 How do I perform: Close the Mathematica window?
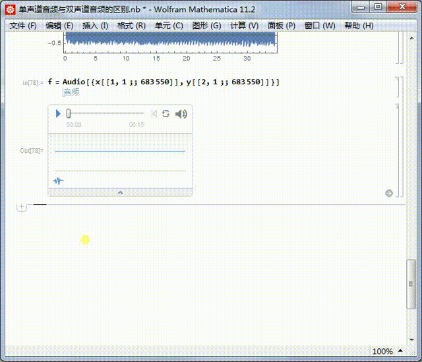pos(402,7)
